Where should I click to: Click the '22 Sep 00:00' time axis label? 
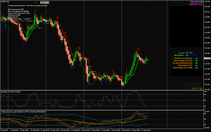(96, 130)
